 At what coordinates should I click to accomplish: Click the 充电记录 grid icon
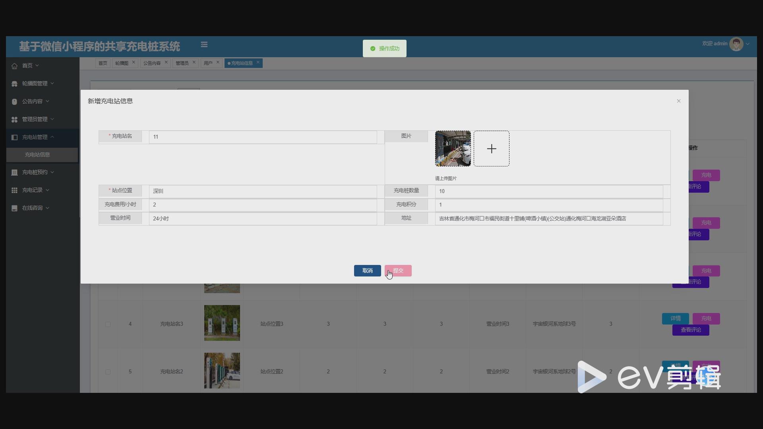(x=15, y=190)
